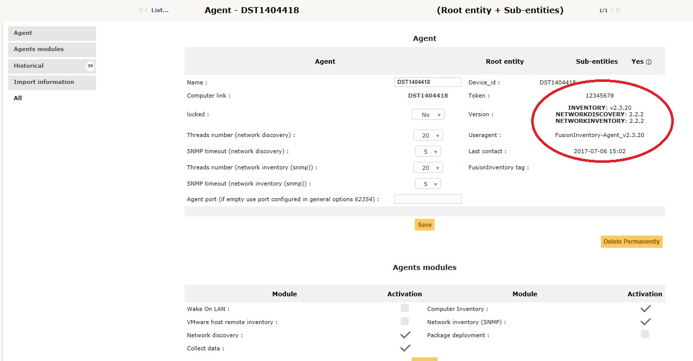Click the previous page arrow icon
The height and width of the screenshot is (361, 693).
(145, 10)
